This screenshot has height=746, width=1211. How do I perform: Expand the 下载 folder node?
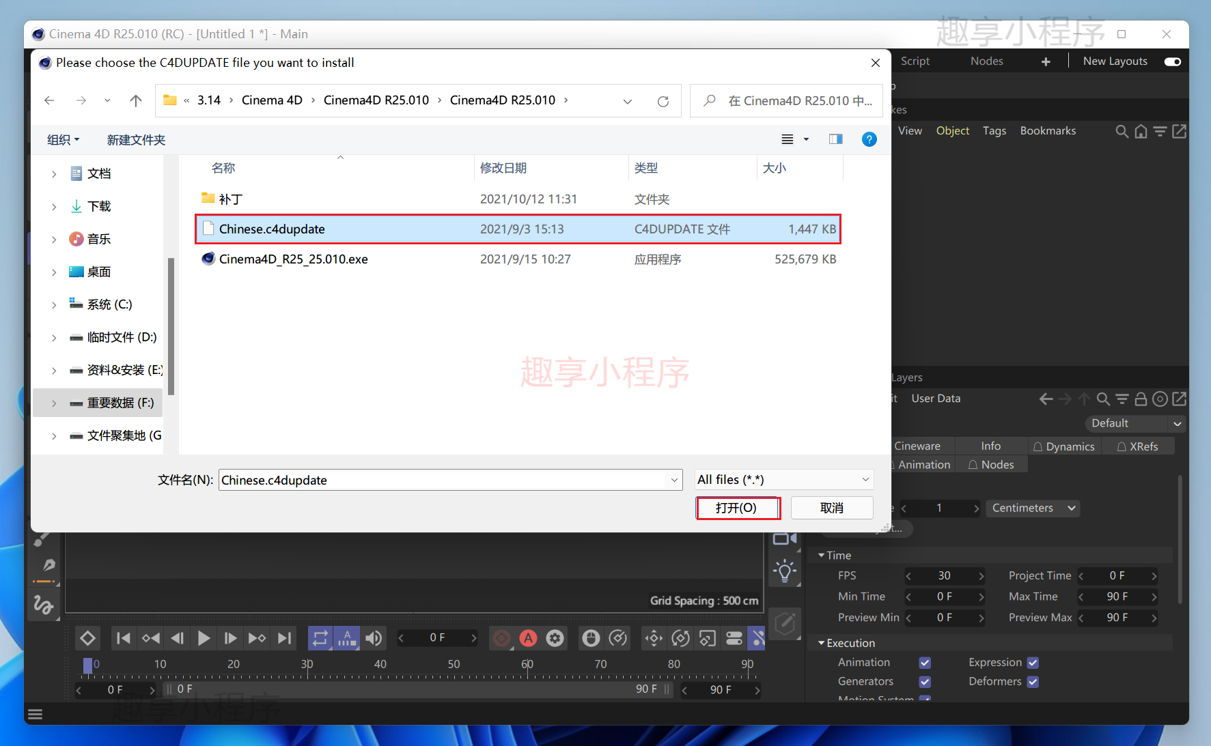54,207
